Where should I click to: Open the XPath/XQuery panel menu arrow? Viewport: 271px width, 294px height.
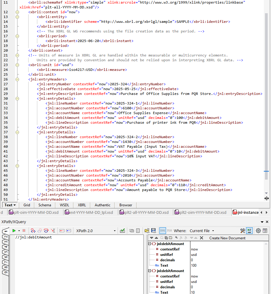(x=262, y=222)
